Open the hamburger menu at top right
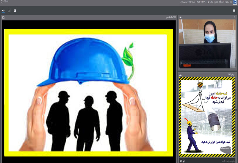The width and height of the screenshot is (238, 163). coord(234,10)
